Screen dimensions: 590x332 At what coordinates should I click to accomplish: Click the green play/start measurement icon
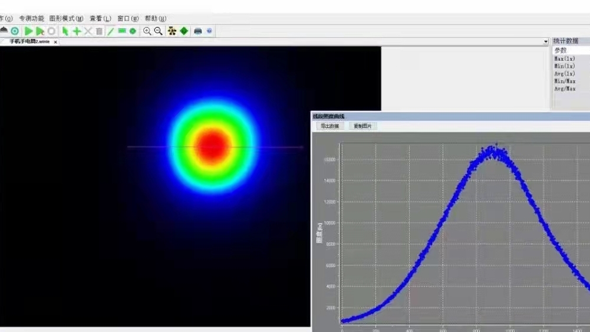[x=28, y=31]
